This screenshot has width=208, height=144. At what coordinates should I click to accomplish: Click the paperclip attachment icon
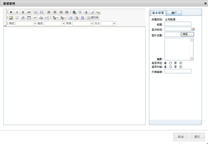(92, 12)
